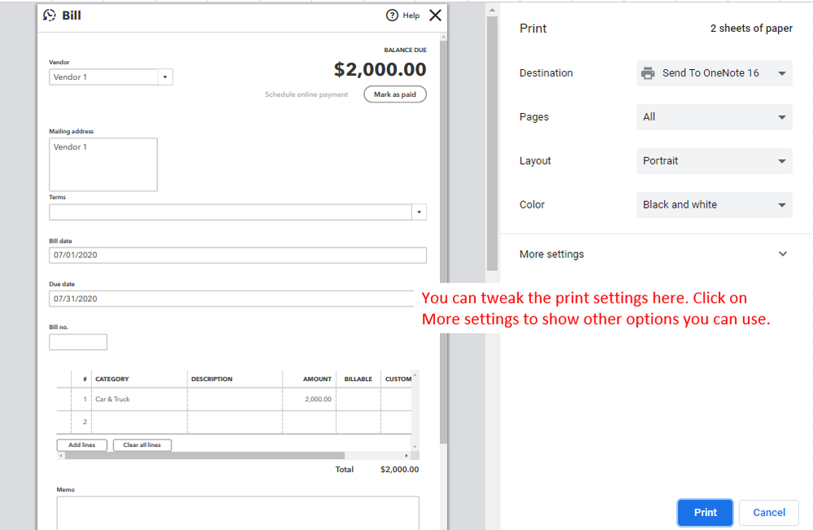813x530 pixels.
Task: Click print preview vertical scrollbar thumb
Action: pyautogui.click(x=492, y=143)
